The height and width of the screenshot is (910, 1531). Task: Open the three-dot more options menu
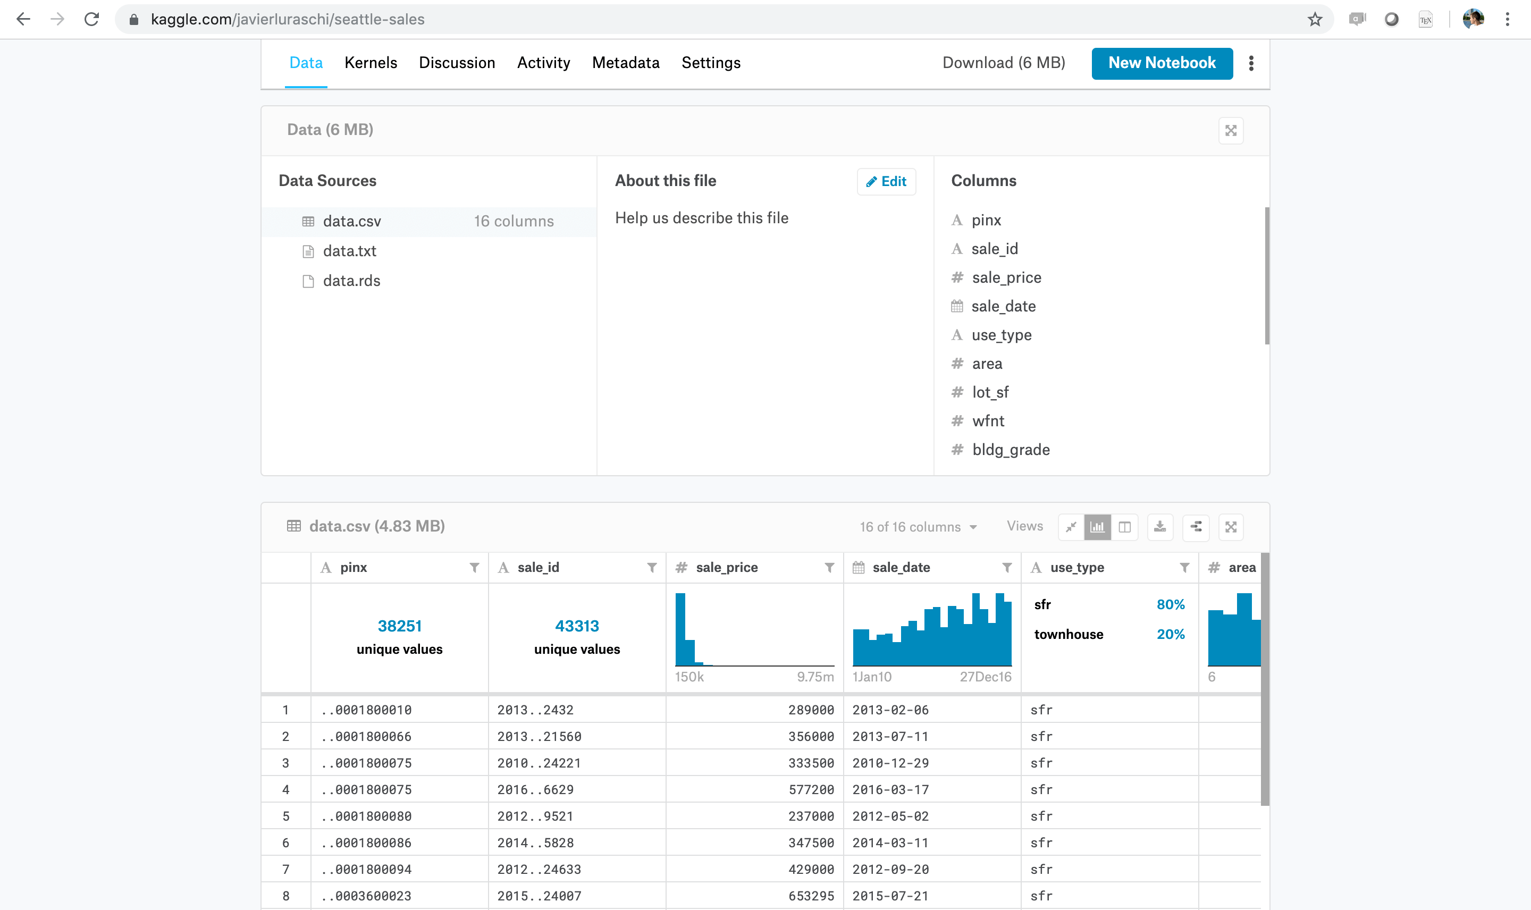click(1251, 63)
